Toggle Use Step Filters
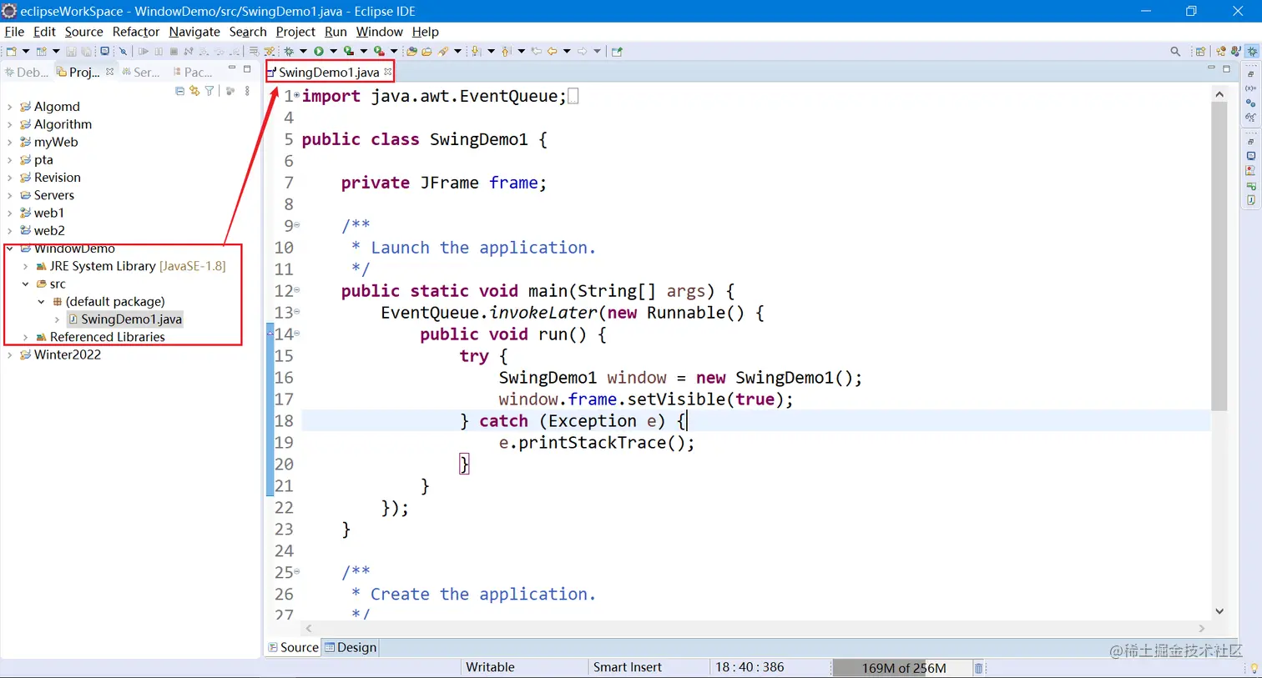 tap(269, 51)
